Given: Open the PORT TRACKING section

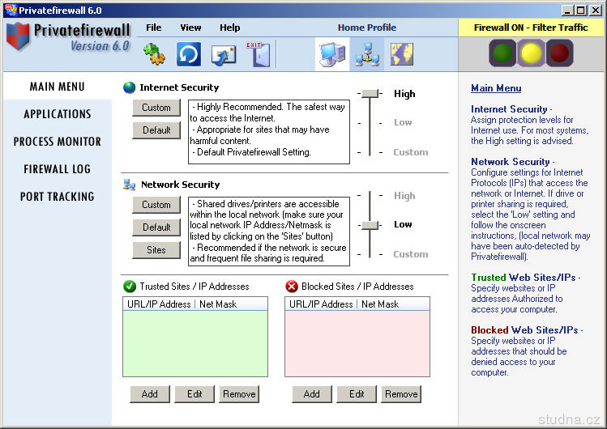Looking at the screenshot, I should (58, 197).
